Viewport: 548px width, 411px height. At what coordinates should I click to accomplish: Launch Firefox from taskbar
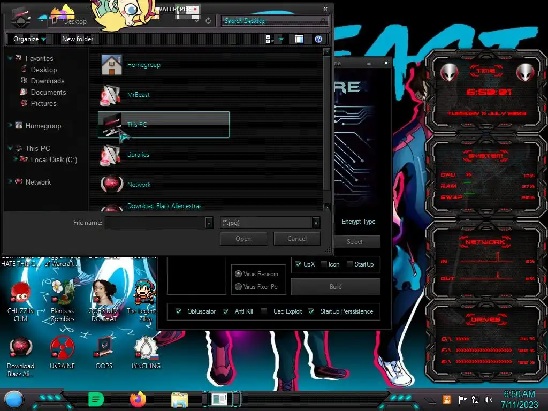pyautogui.click(x=138, y=399)
